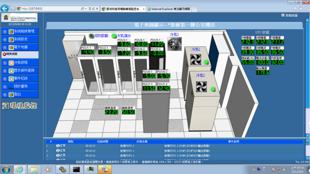
Task: Expand the 冷氣排程 section chevron
Action: click(x=5, y=63)
